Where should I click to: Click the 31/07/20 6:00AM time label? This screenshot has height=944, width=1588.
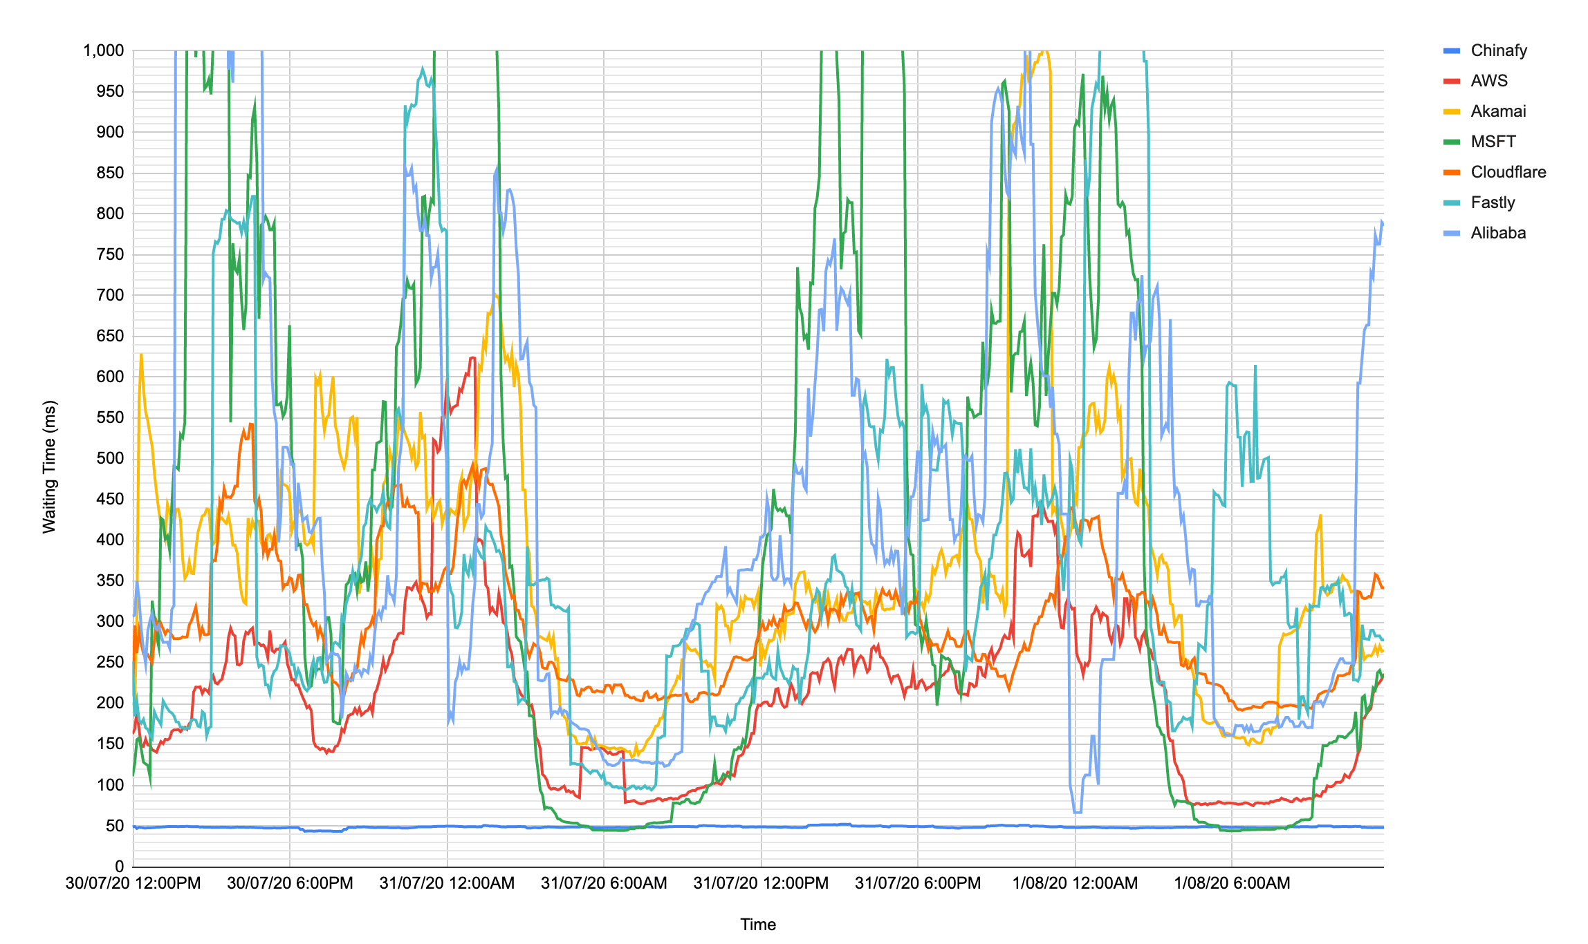(604, 883)
